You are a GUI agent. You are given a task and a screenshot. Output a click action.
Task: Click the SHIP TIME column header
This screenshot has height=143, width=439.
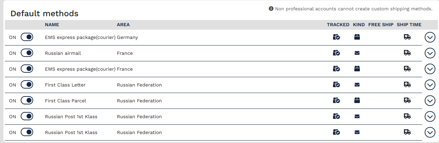point(409,25)
